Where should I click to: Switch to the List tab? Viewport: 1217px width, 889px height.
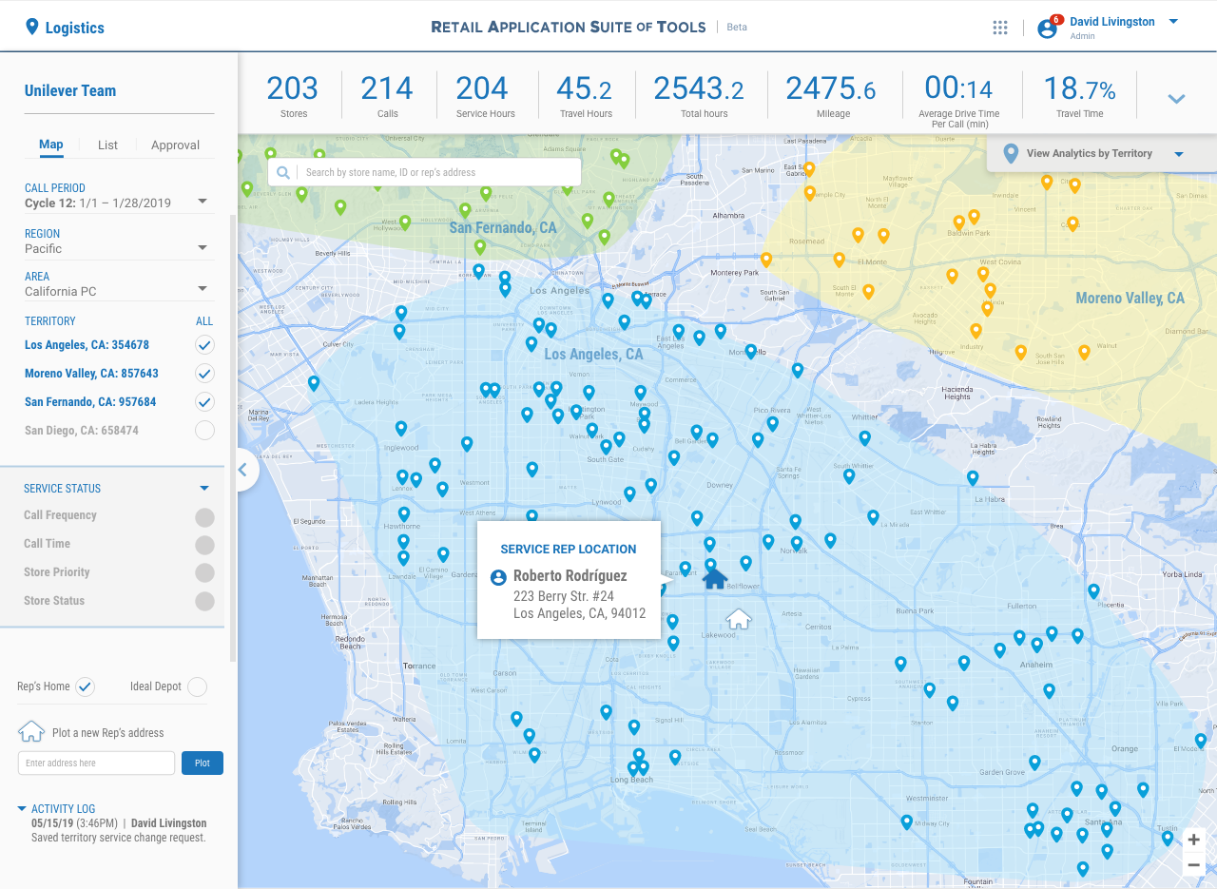point(107,145)
